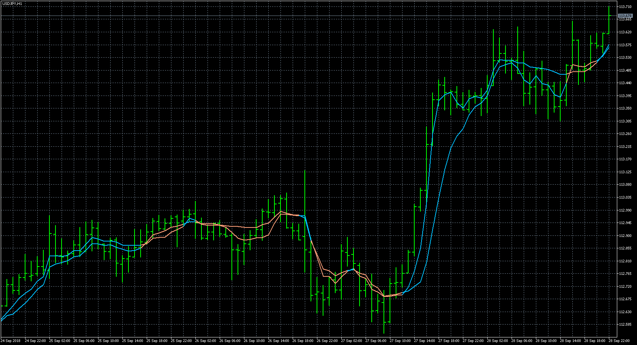This screenshot has width=637, height=345.
Task: Click the 113.080 price scale label
Action: [625, 185]
